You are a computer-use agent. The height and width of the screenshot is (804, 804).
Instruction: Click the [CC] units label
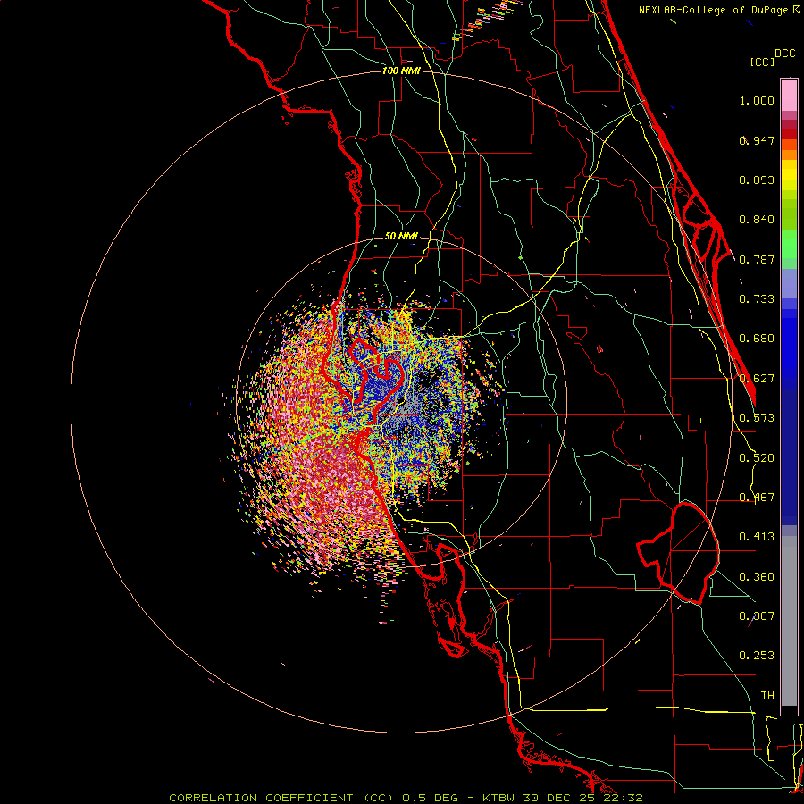coord(763,62)
